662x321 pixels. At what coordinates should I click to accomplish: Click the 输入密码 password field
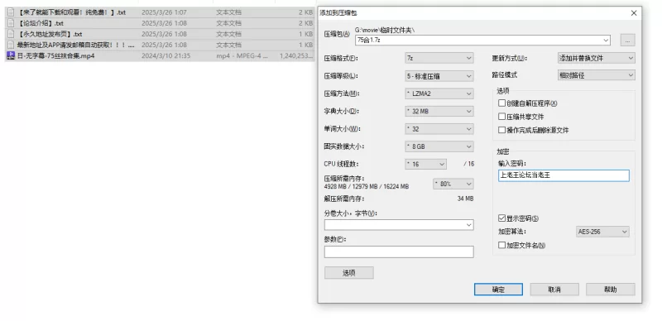point(564,175)
